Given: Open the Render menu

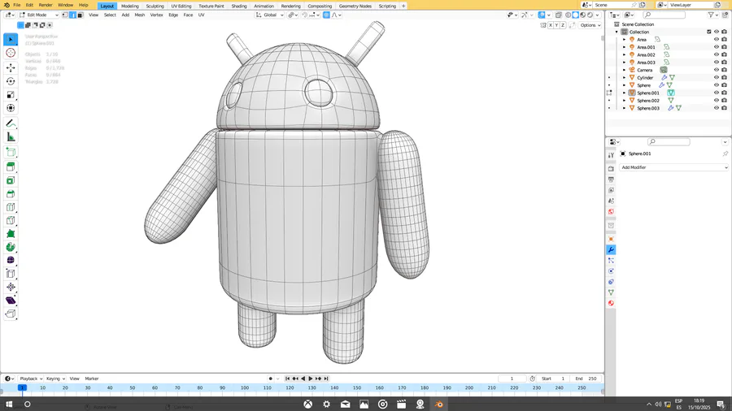Looking at the screenshot, I should [46, 5].
